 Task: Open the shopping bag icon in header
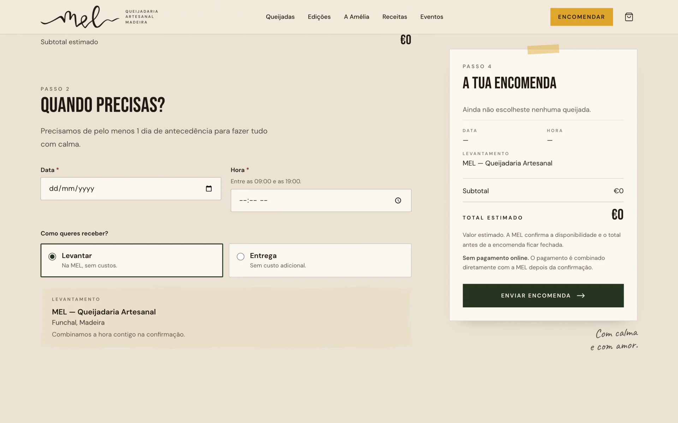click(x=629, y=17)
